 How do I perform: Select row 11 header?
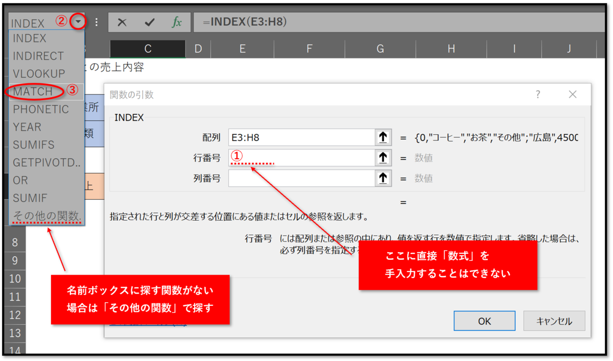(x=15, y=297)
